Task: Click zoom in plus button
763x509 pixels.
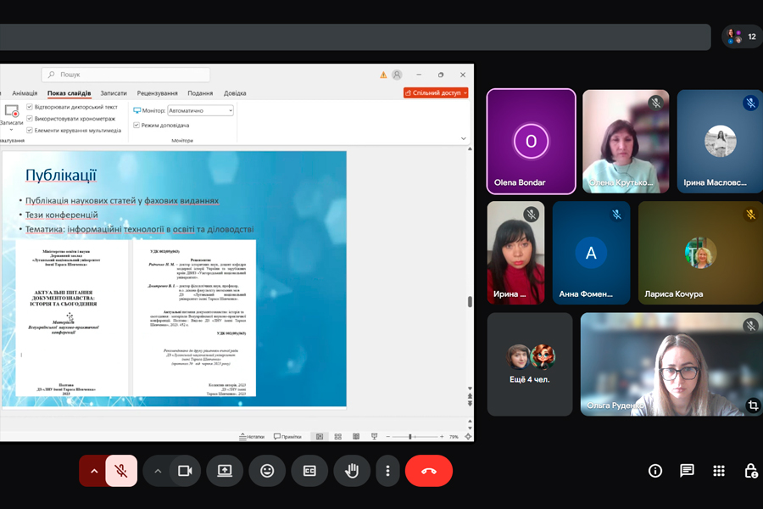Action: [442, 436]
